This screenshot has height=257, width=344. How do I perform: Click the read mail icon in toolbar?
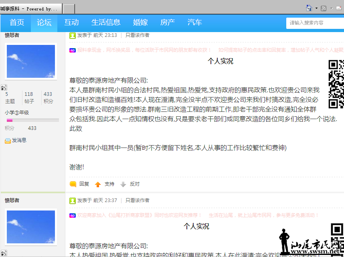pyautogui.click(x=338, y=8)
